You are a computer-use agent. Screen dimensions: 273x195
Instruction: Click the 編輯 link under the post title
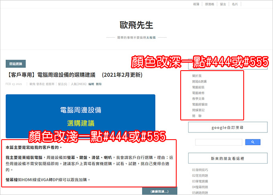click(x=91, y=84)
